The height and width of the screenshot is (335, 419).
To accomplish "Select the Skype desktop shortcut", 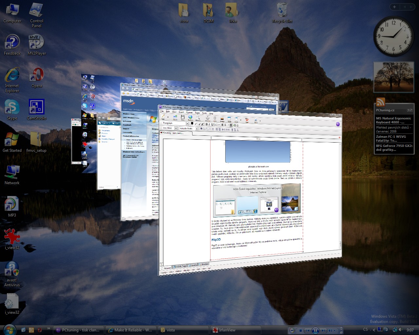I will [12, 110].
